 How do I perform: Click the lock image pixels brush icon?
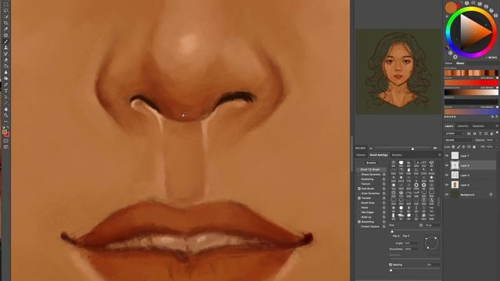(x=459, y=147)
